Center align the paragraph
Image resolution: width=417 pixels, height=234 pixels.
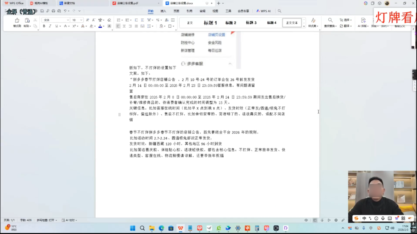(124, 26)
